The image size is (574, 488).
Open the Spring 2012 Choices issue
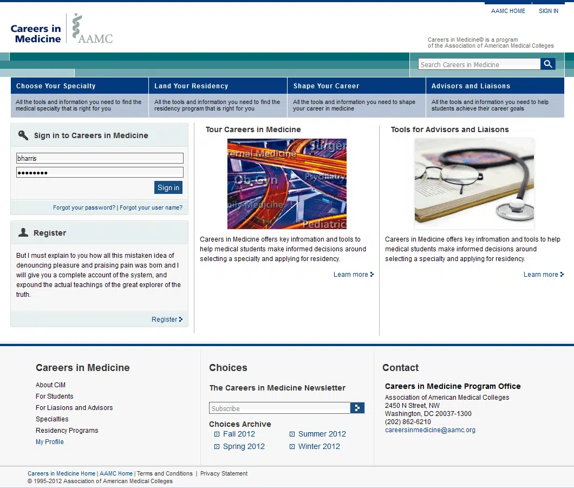pos(244,447)
